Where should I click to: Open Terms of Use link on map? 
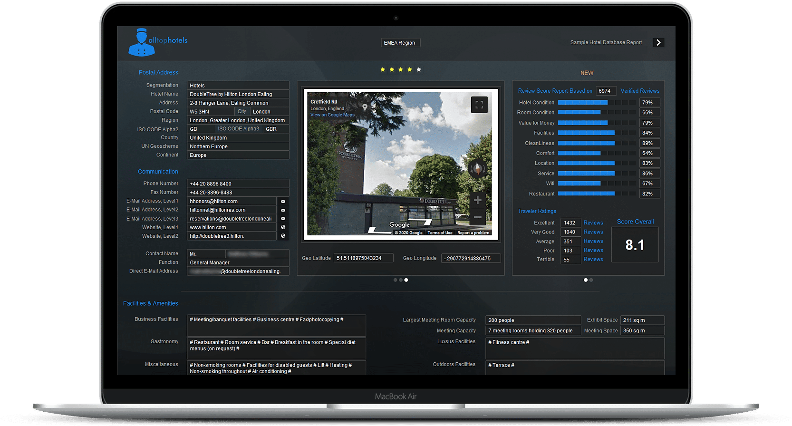click(x=440, y=233)
